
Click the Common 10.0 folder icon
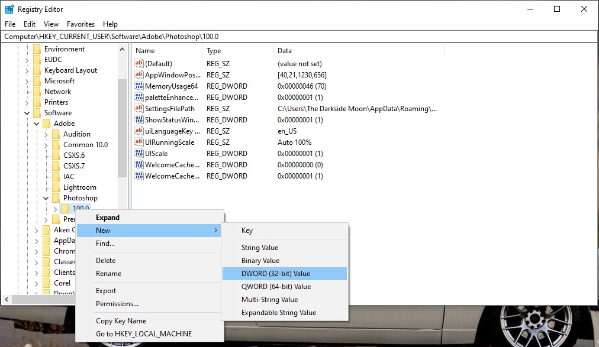(x=56, y=145)
